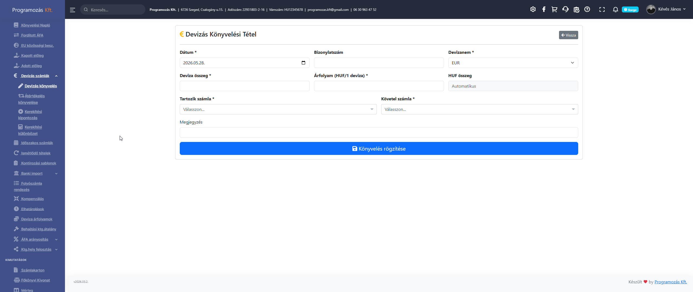Click the Ktg.hely felosztás share icon

coord(16,249)
